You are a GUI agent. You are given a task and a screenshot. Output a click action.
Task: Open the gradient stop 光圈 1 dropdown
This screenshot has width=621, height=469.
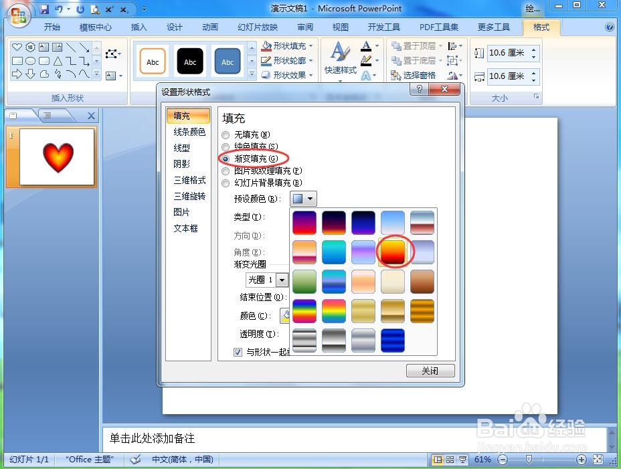tap(282, 280)
